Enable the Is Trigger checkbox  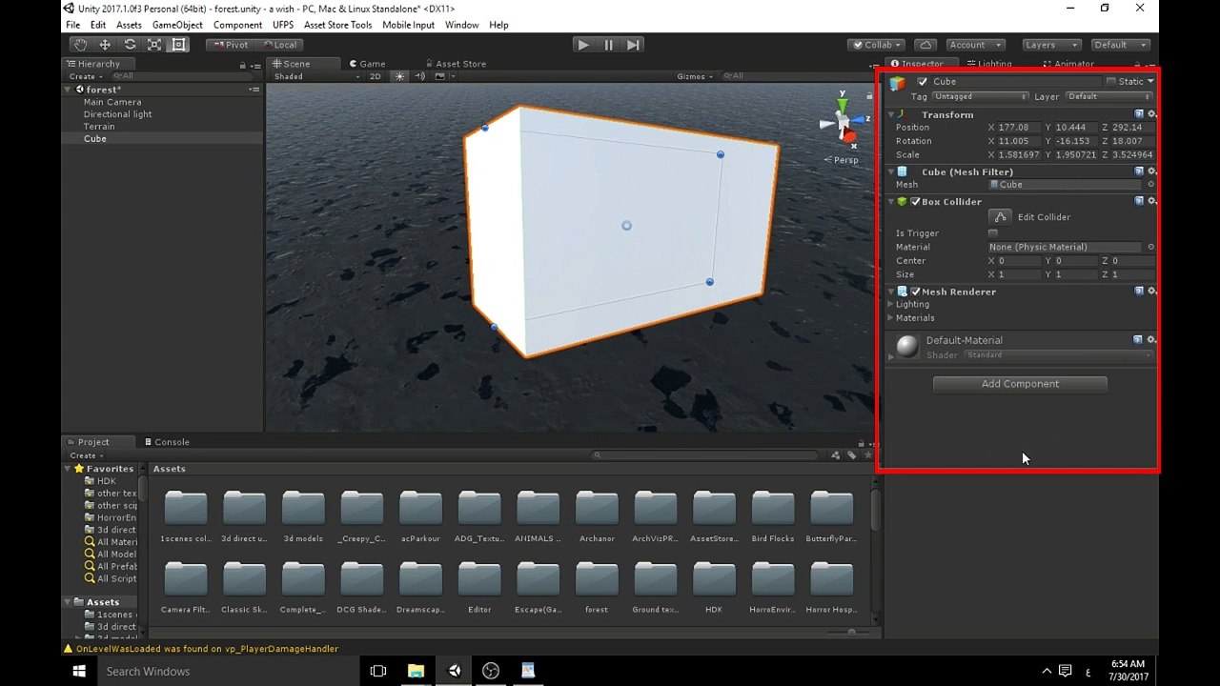[993, 233]
